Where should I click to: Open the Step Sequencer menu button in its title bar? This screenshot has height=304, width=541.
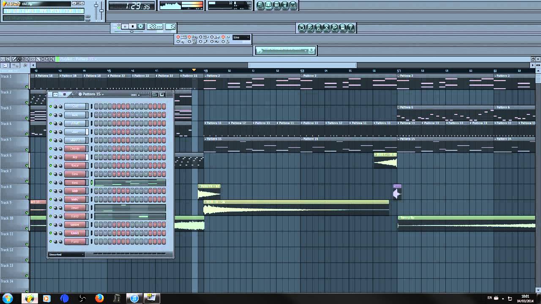coord(55,94)
